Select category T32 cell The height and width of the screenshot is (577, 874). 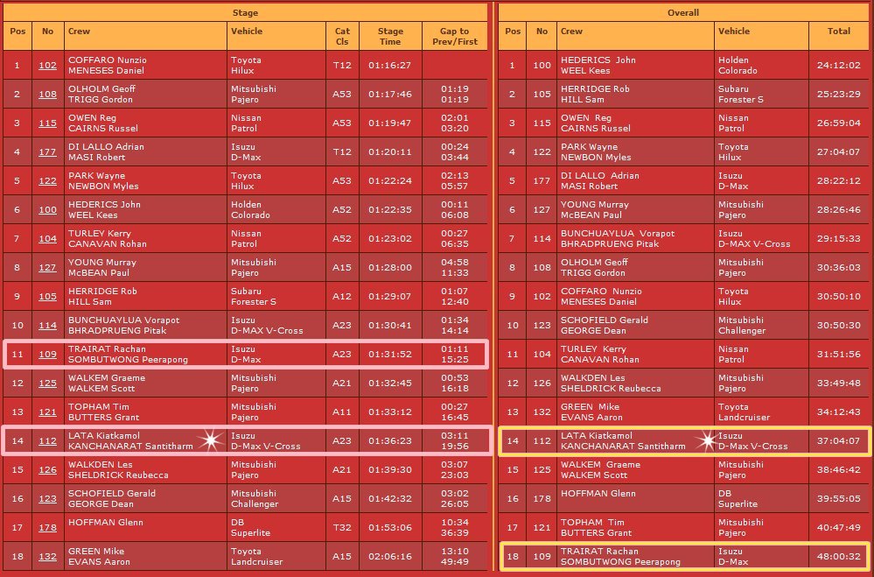point(342,527)
